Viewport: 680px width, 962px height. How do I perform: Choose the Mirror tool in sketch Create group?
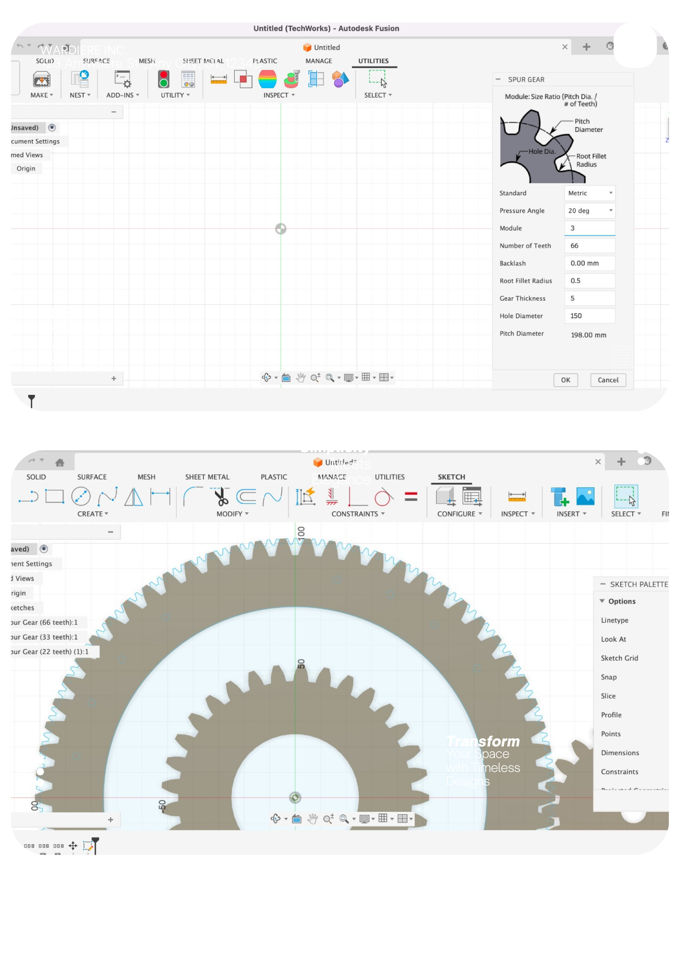point(133,497)
